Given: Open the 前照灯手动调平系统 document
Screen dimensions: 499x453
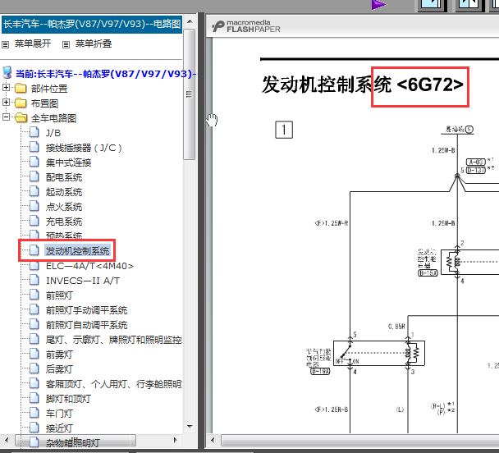Looking at the screenshot, I should pos(86,310).
